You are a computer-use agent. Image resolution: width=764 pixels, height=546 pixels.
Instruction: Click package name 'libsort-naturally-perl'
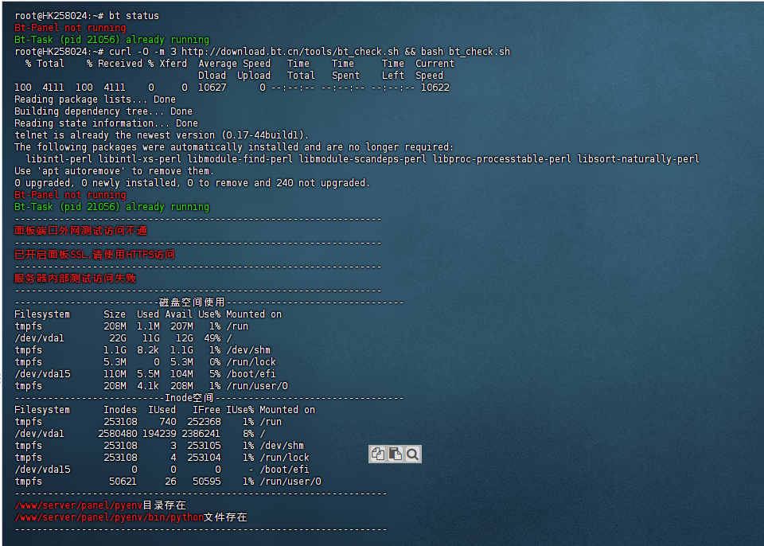point(638,159)
